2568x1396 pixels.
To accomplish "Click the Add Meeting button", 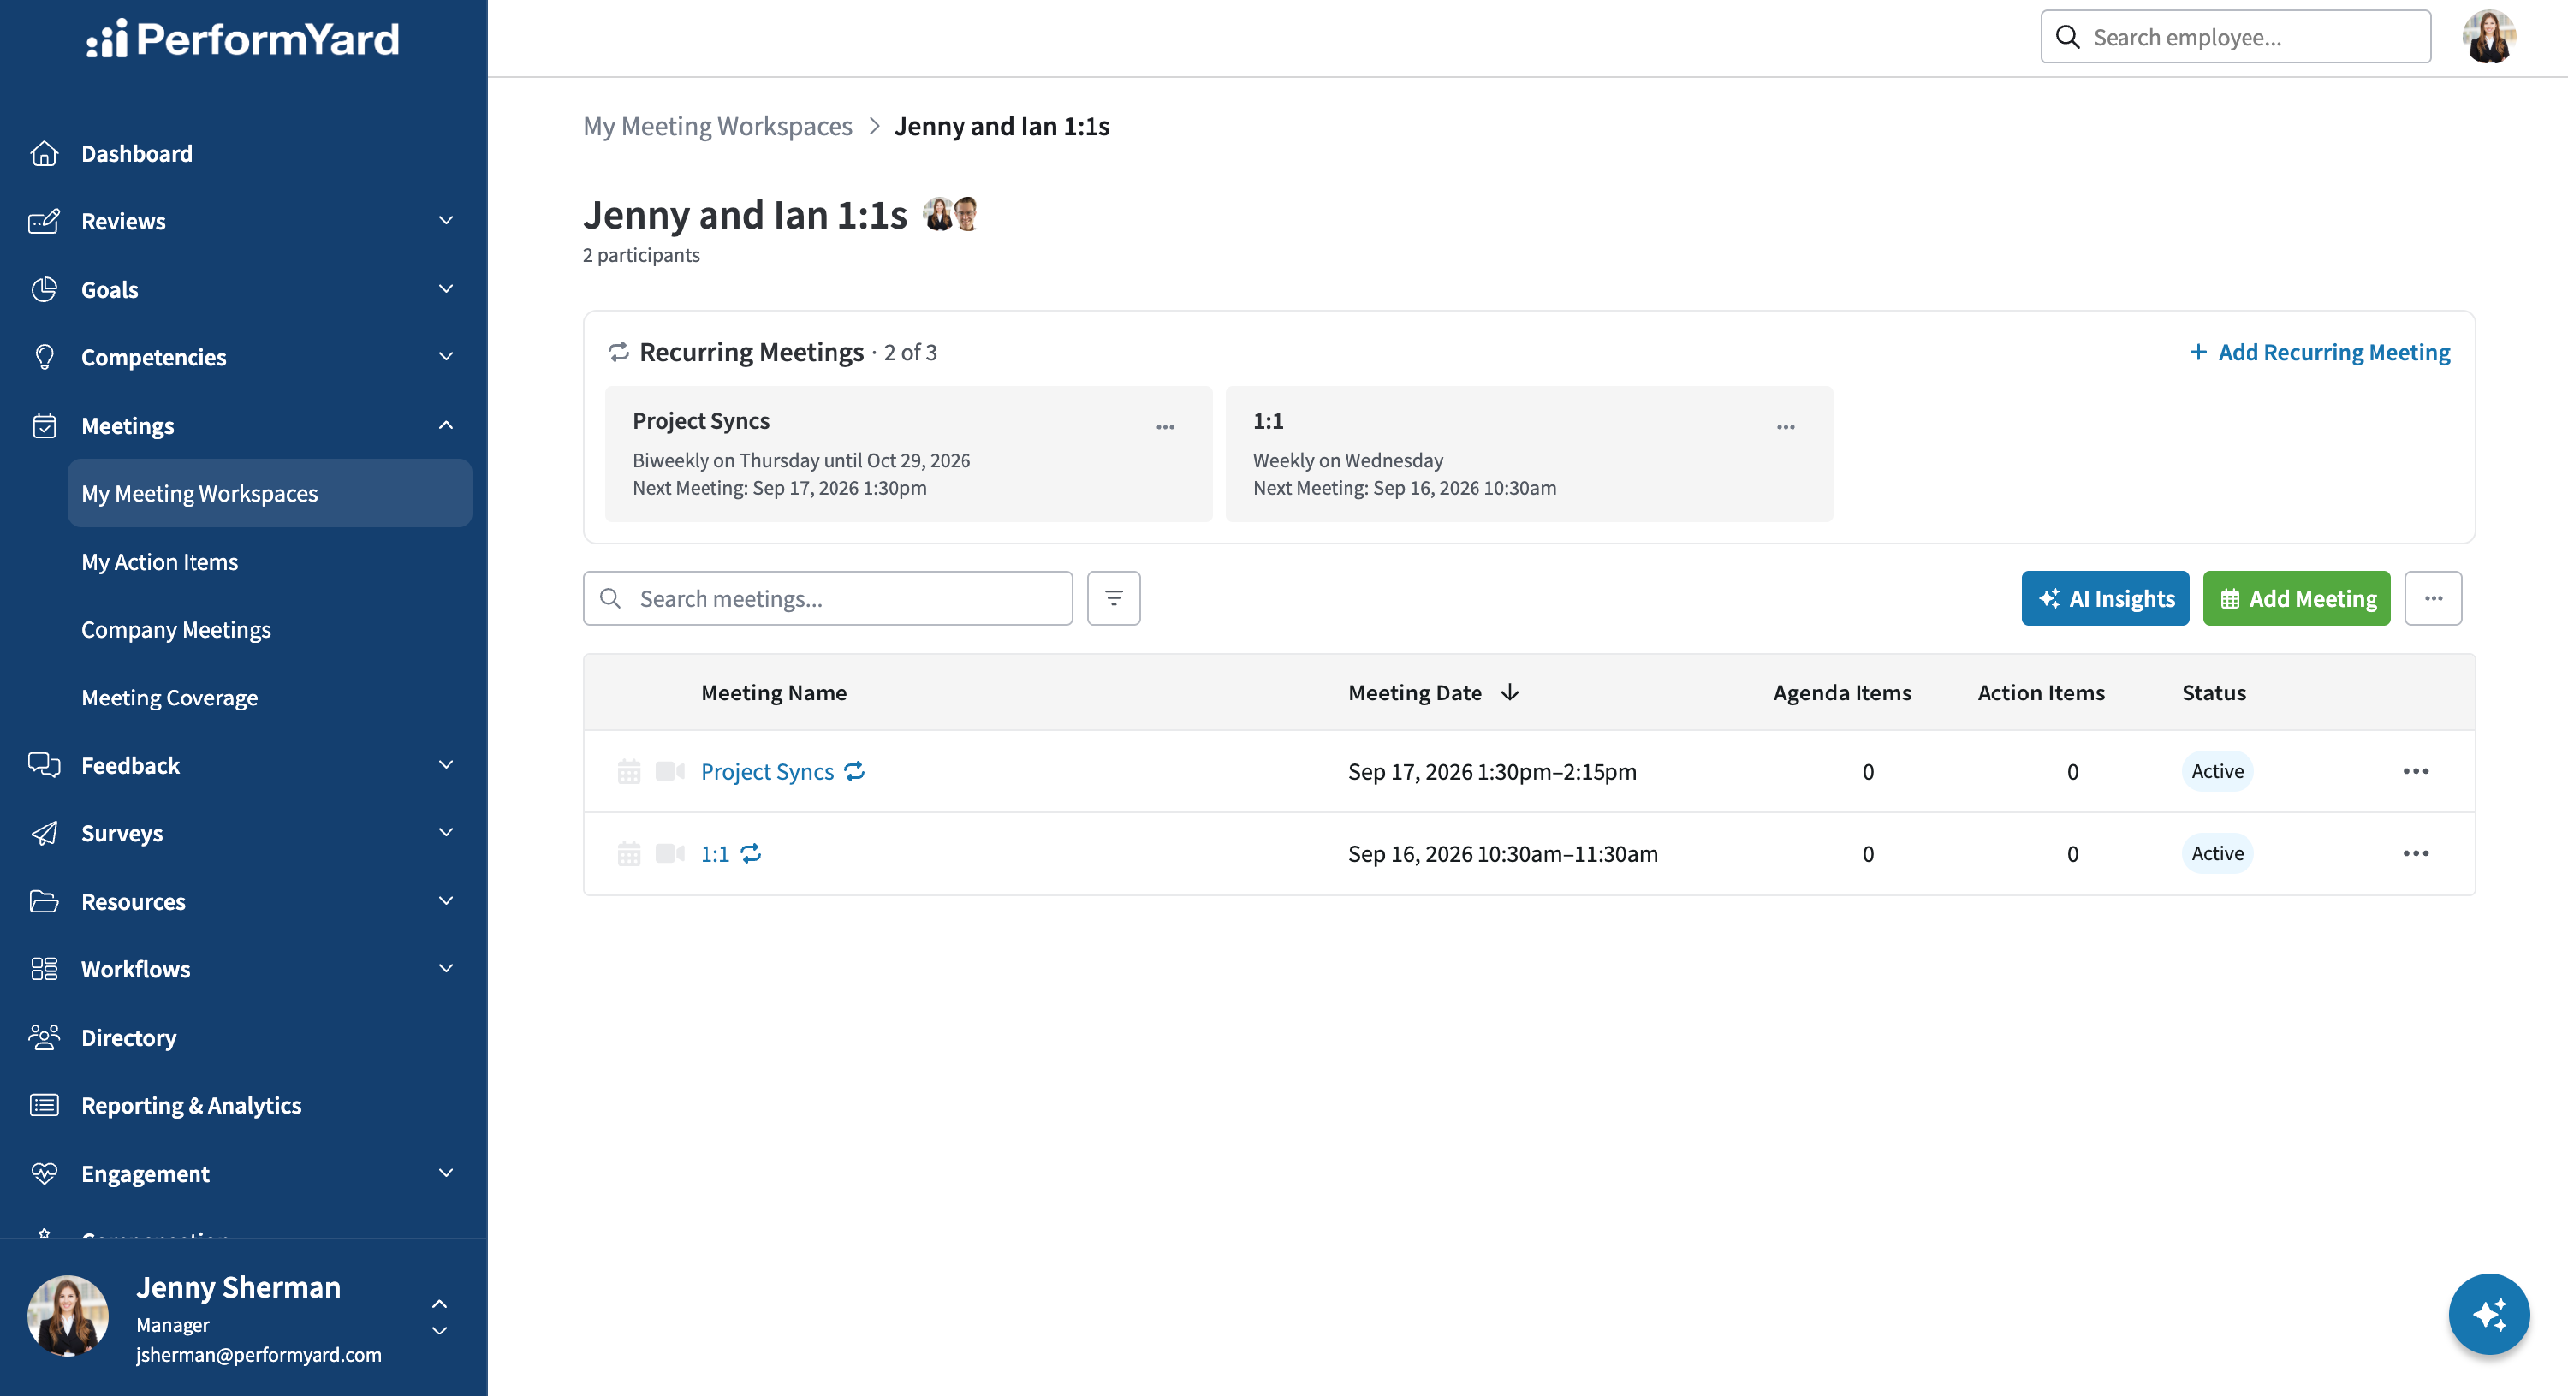I will [x=2297, y=598].
